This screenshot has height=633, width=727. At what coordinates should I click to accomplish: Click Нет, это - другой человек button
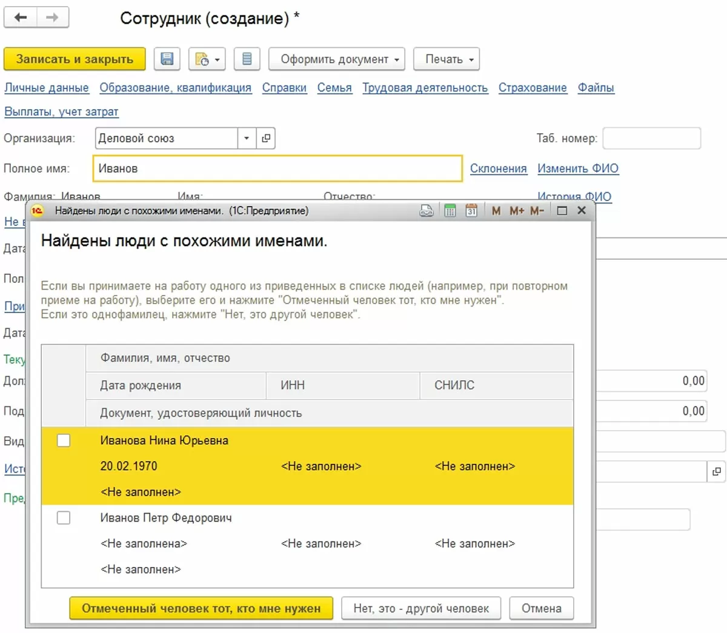(421, 608)
